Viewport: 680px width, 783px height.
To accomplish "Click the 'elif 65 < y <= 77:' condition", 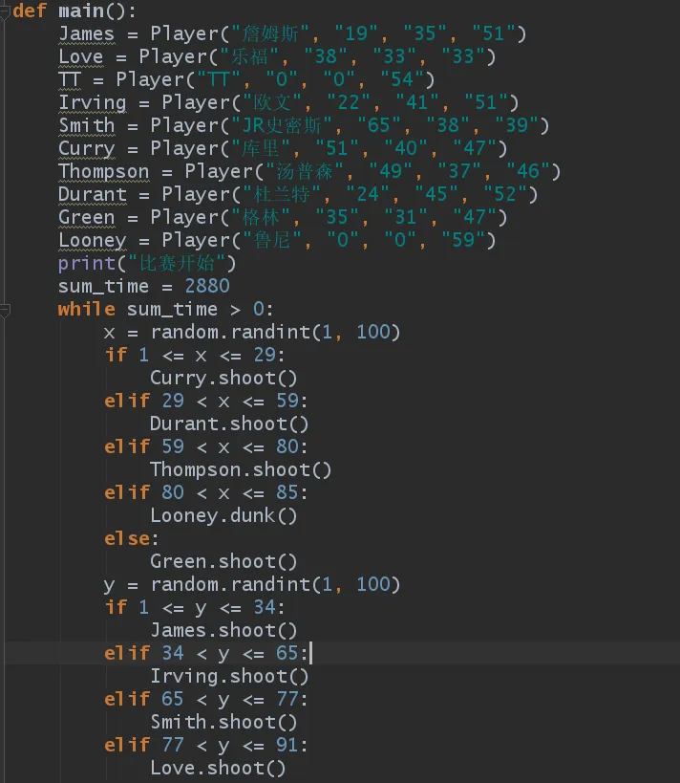I will click(x=206, y=700).
